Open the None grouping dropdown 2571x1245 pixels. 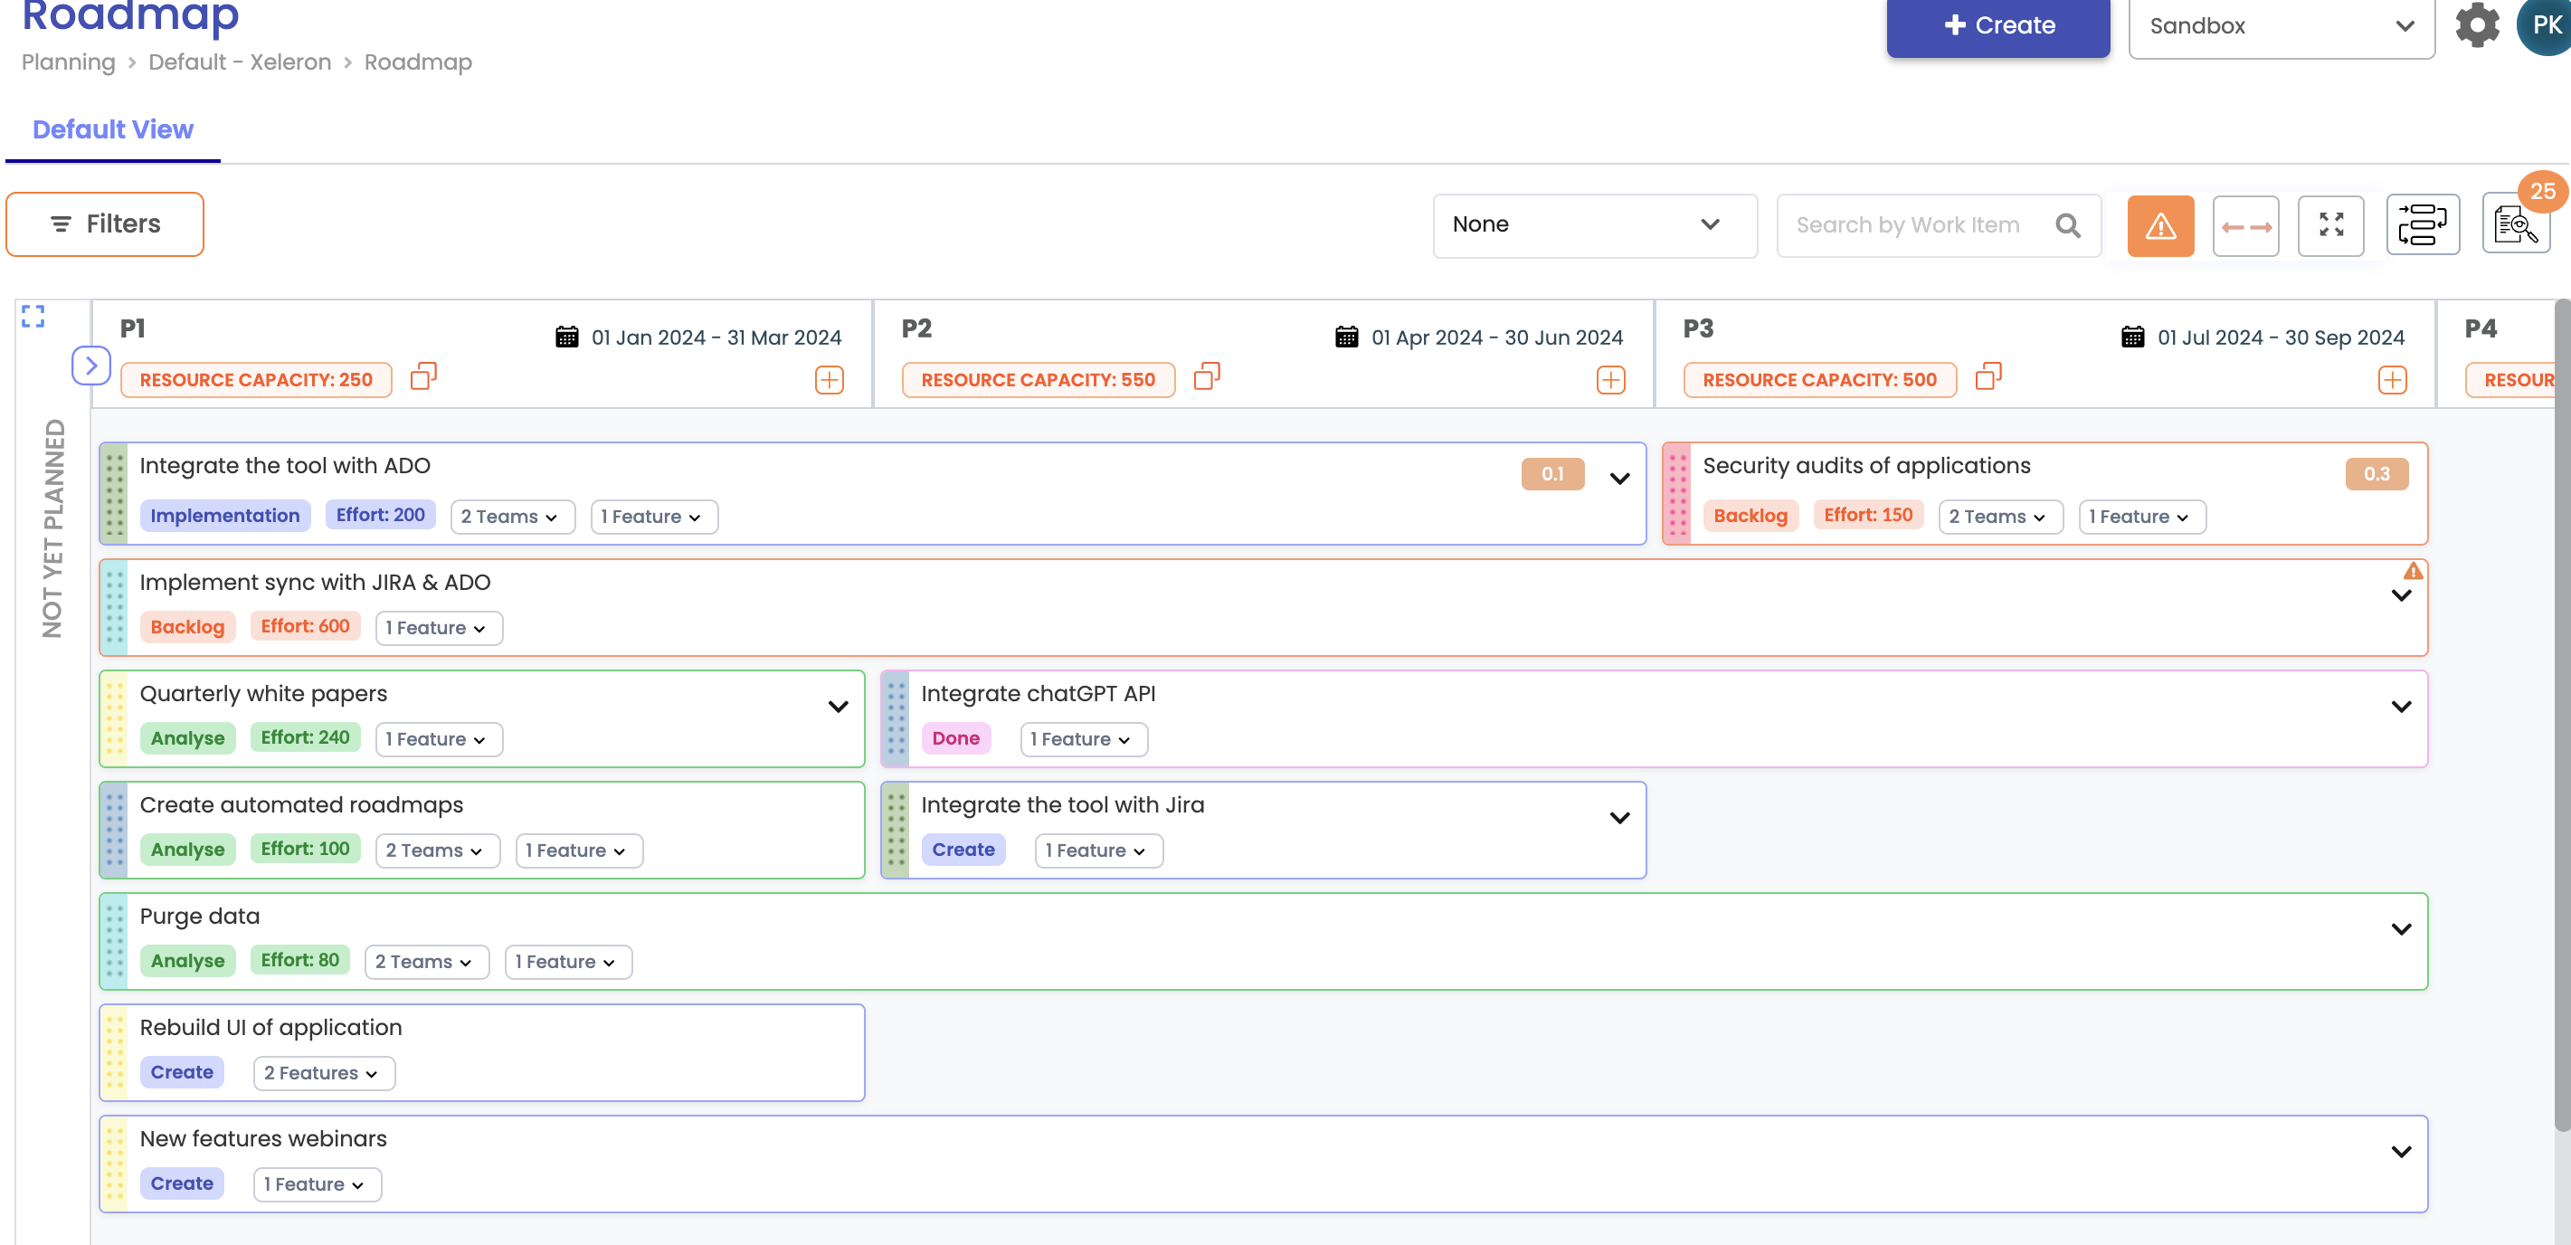pos(1594,225)
